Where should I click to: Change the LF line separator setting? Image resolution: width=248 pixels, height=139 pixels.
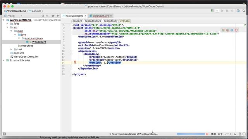tap(220, 134)
